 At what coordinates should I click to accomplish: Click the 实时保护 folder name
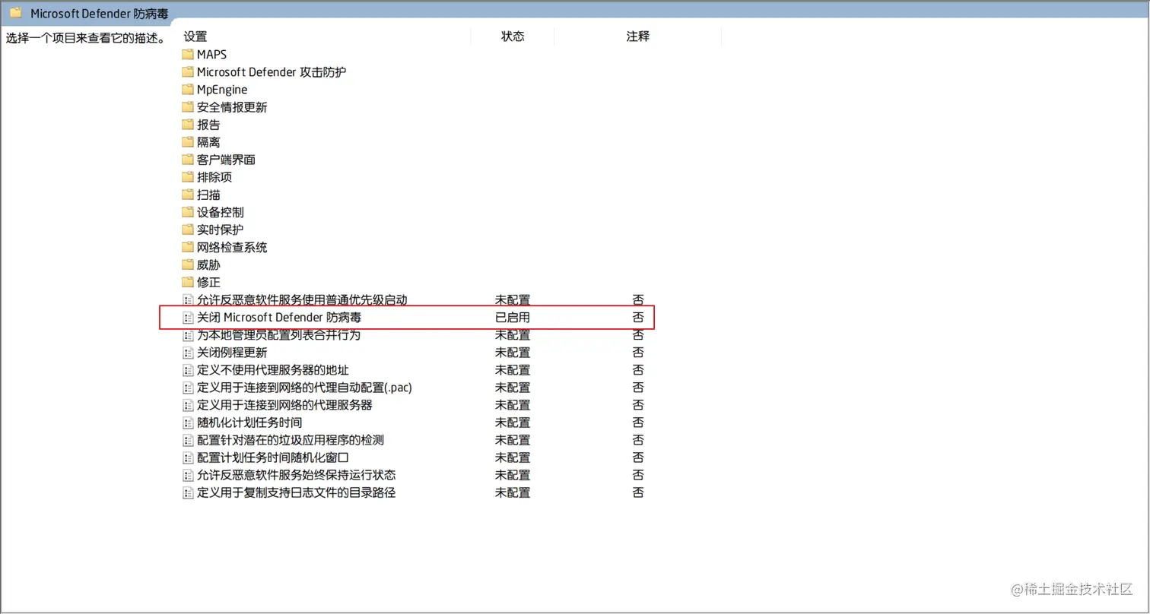(220, 229)
